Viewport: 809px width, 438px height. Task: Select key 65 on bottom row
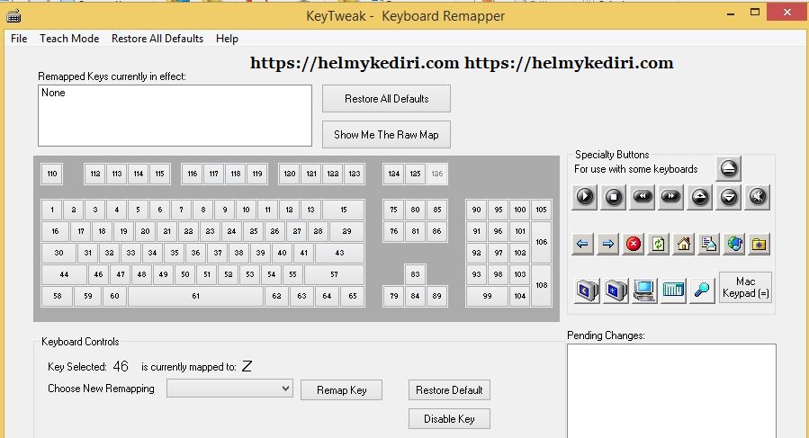tap(353, 296)
